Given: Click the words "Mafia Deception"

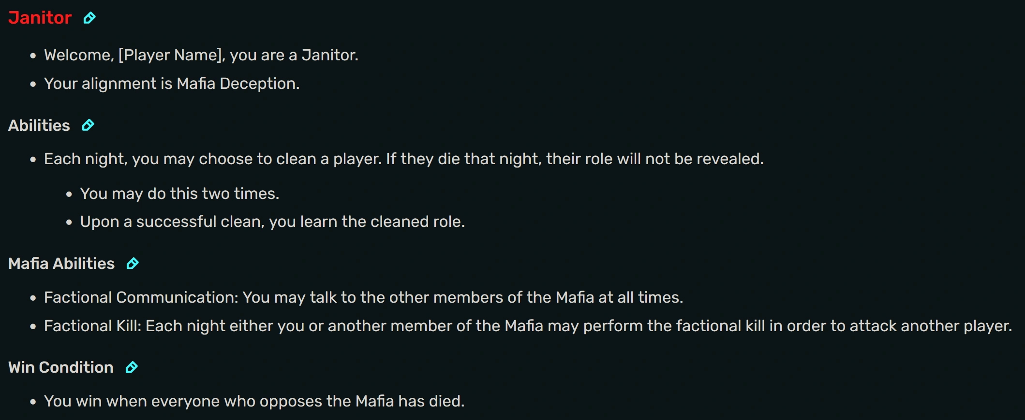Looking at the screenshot, I should (x=238, y=84).
